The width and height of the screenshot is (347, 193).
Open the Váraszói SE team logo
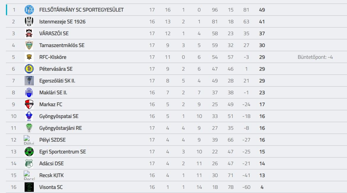point(29,33)
